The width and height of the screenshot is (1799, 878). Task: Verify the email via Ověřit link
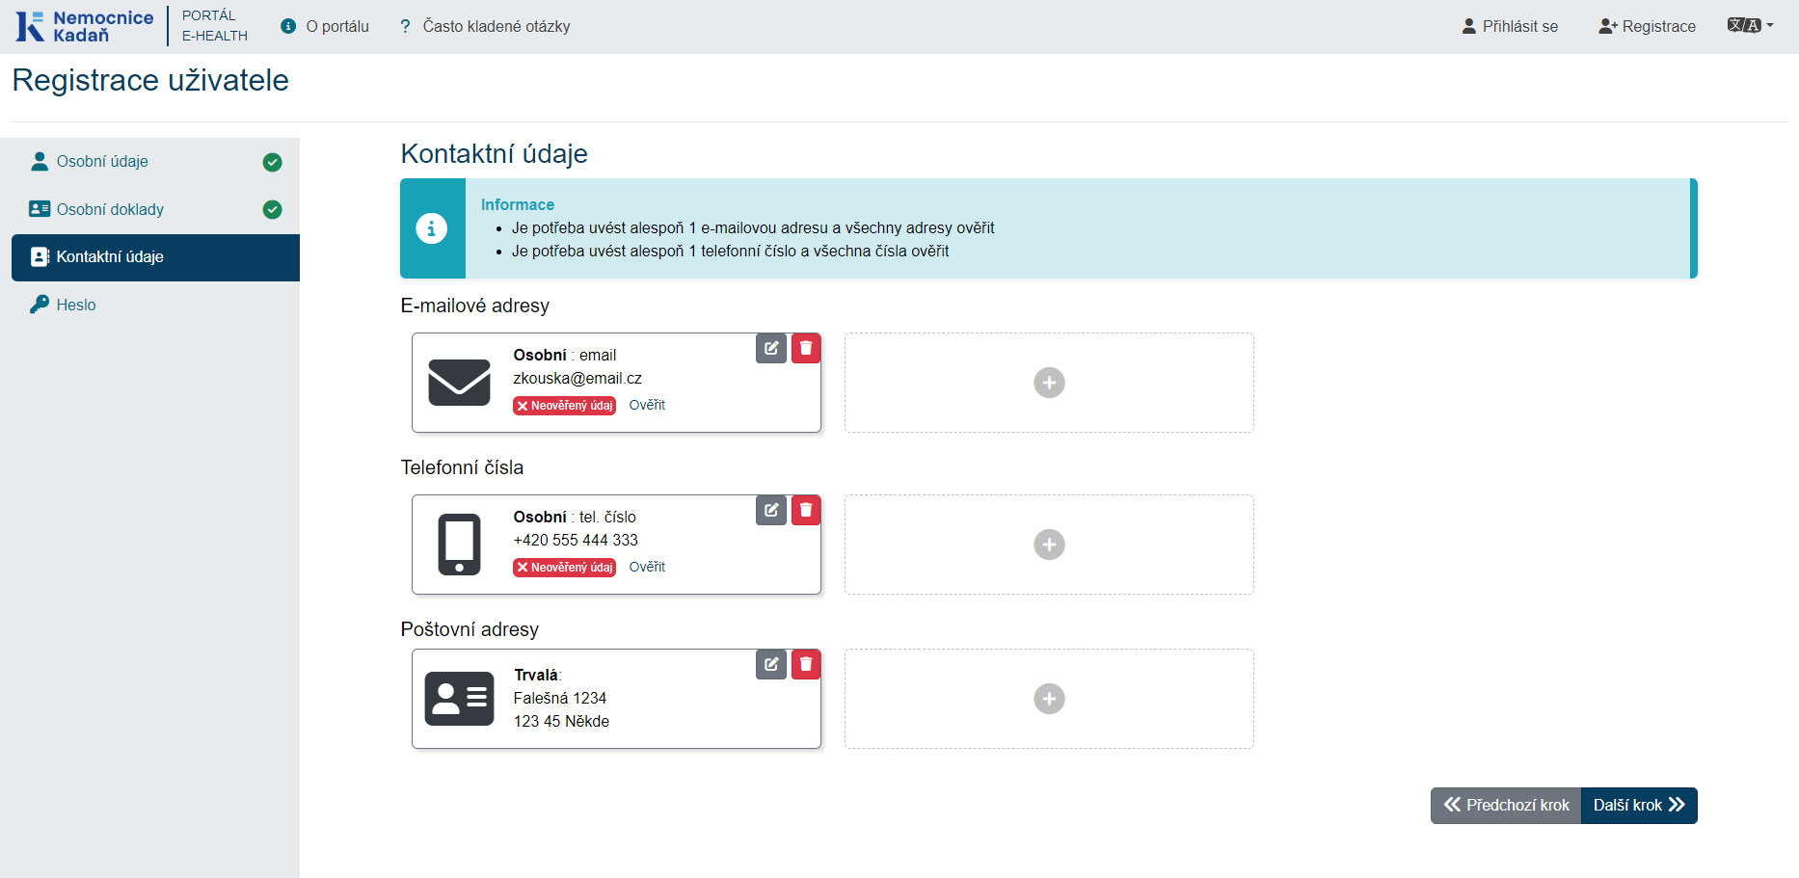point(647,405)
